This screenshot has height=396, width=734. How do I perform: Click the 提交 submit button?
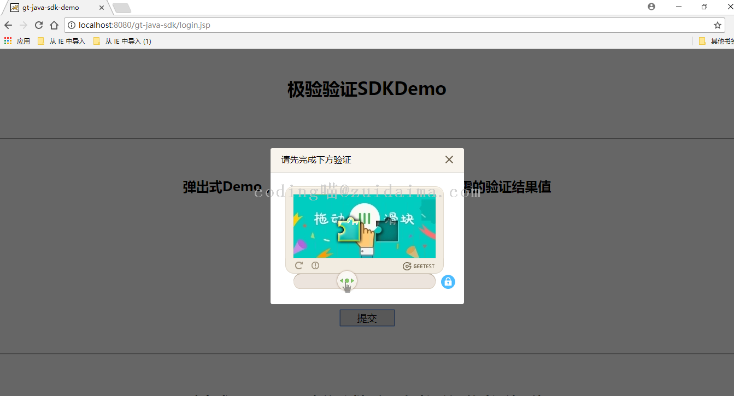[367, 318]
